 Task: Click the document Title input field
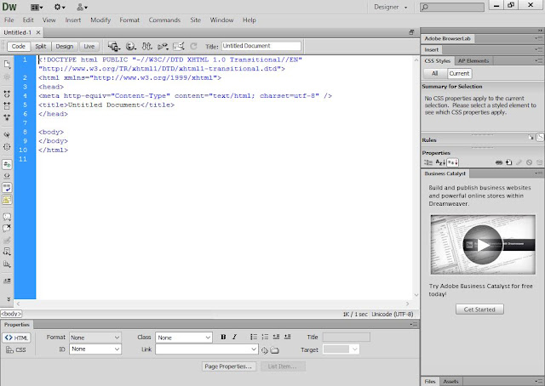(x=261, y=46)
